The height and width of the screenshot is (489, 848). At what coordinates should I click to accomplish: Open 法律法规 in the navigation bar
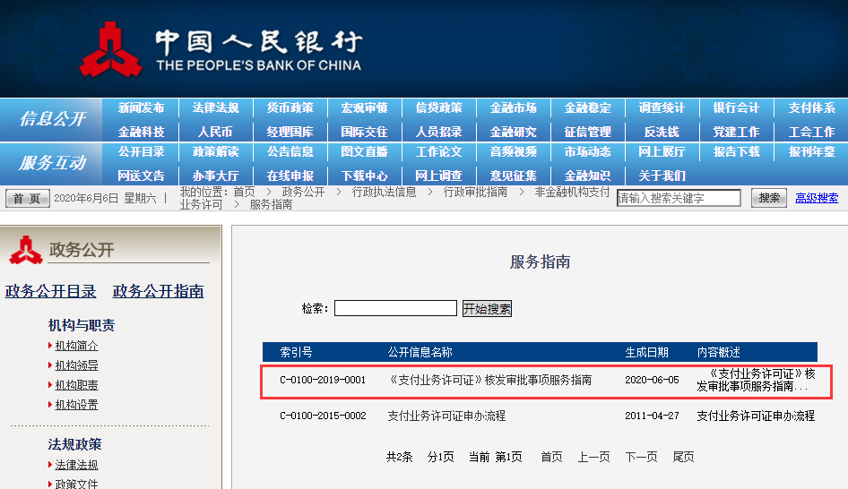click(x=215, y=107)
